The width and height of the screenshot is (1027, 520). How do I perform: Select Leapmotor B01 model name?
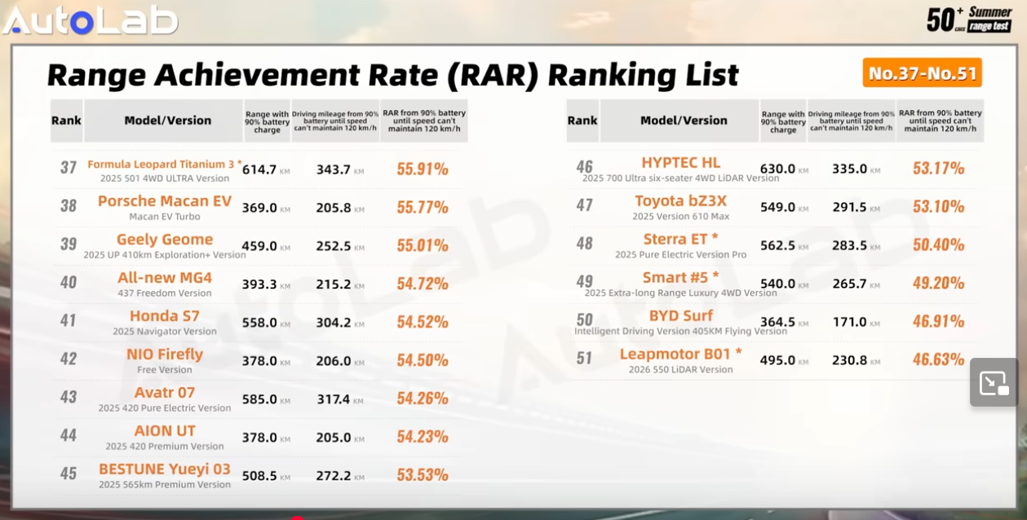(681, 354)
